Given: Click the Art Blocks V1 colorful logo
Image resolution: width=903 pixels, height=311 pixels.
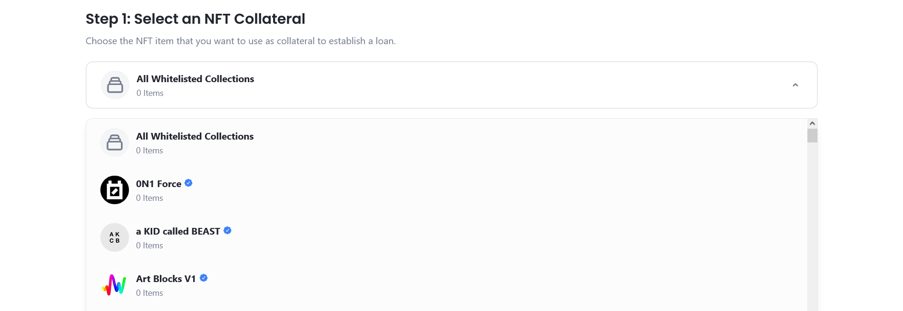Looking at the screenshot, I should (115, 285).
